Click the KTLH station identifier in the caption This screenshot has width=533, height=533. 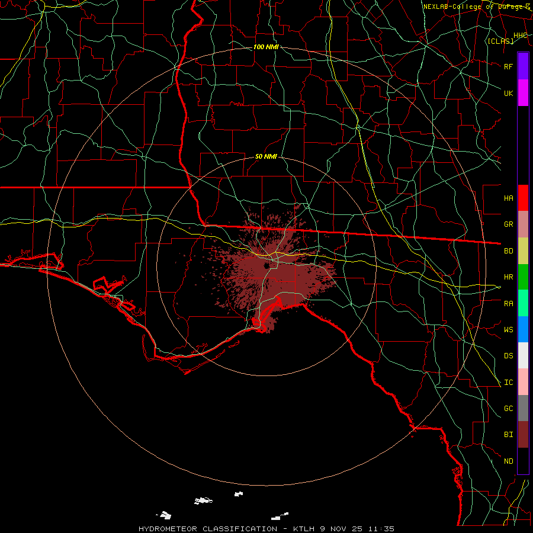304,529
